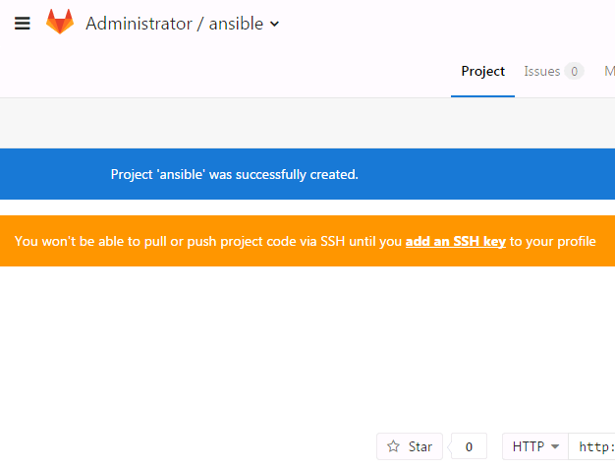This screenshot has height=470, width=615.
Task: Click the repository URL field
Action: pos(594,446)
